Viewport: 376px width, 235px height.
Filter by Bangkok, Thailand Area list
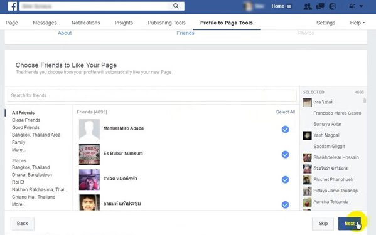click(36, 135)
